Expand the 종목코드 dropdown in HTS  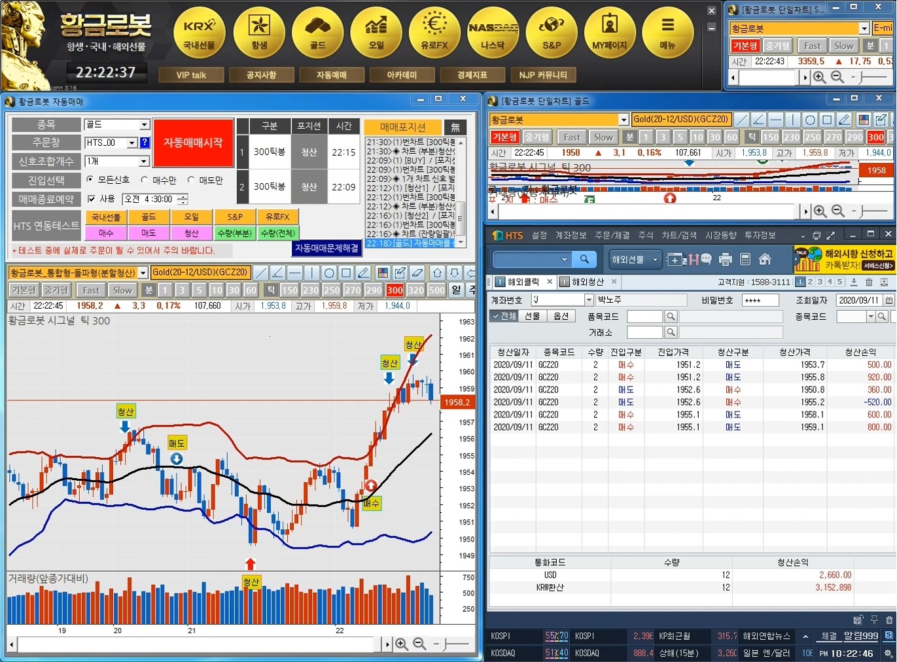pyautogui.click(x=871, y=317)
